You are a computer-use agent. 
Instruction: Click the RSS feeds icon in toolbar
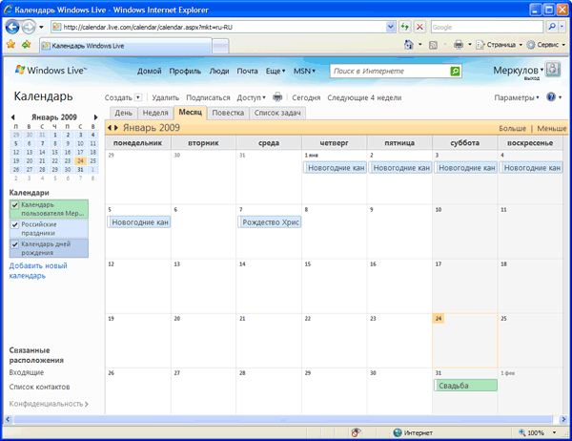433,45
